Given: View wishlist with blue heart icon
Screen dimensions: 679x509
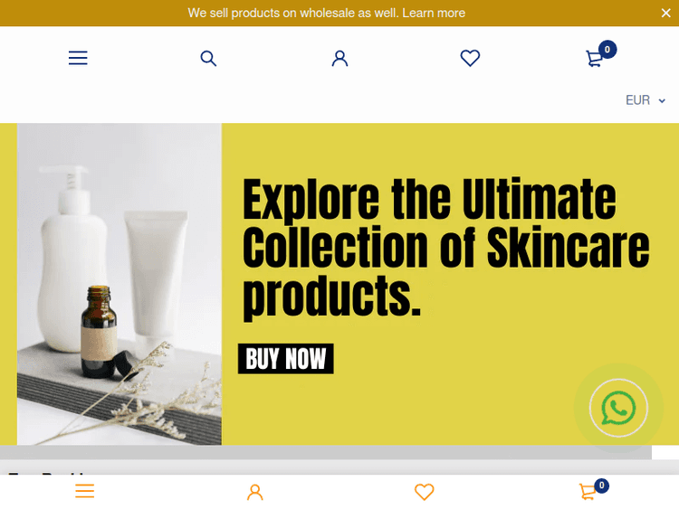Looking at the screenshot, I should tap(470, 58).
